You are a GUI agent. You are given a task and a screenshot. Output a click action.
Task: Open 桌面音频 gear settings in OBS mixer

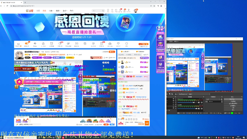[202, 109]
